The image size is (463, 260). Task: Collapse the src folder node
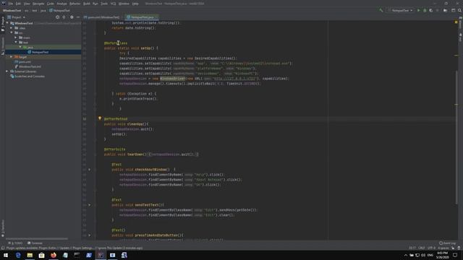pyautogui.click(x=12, y=32)
